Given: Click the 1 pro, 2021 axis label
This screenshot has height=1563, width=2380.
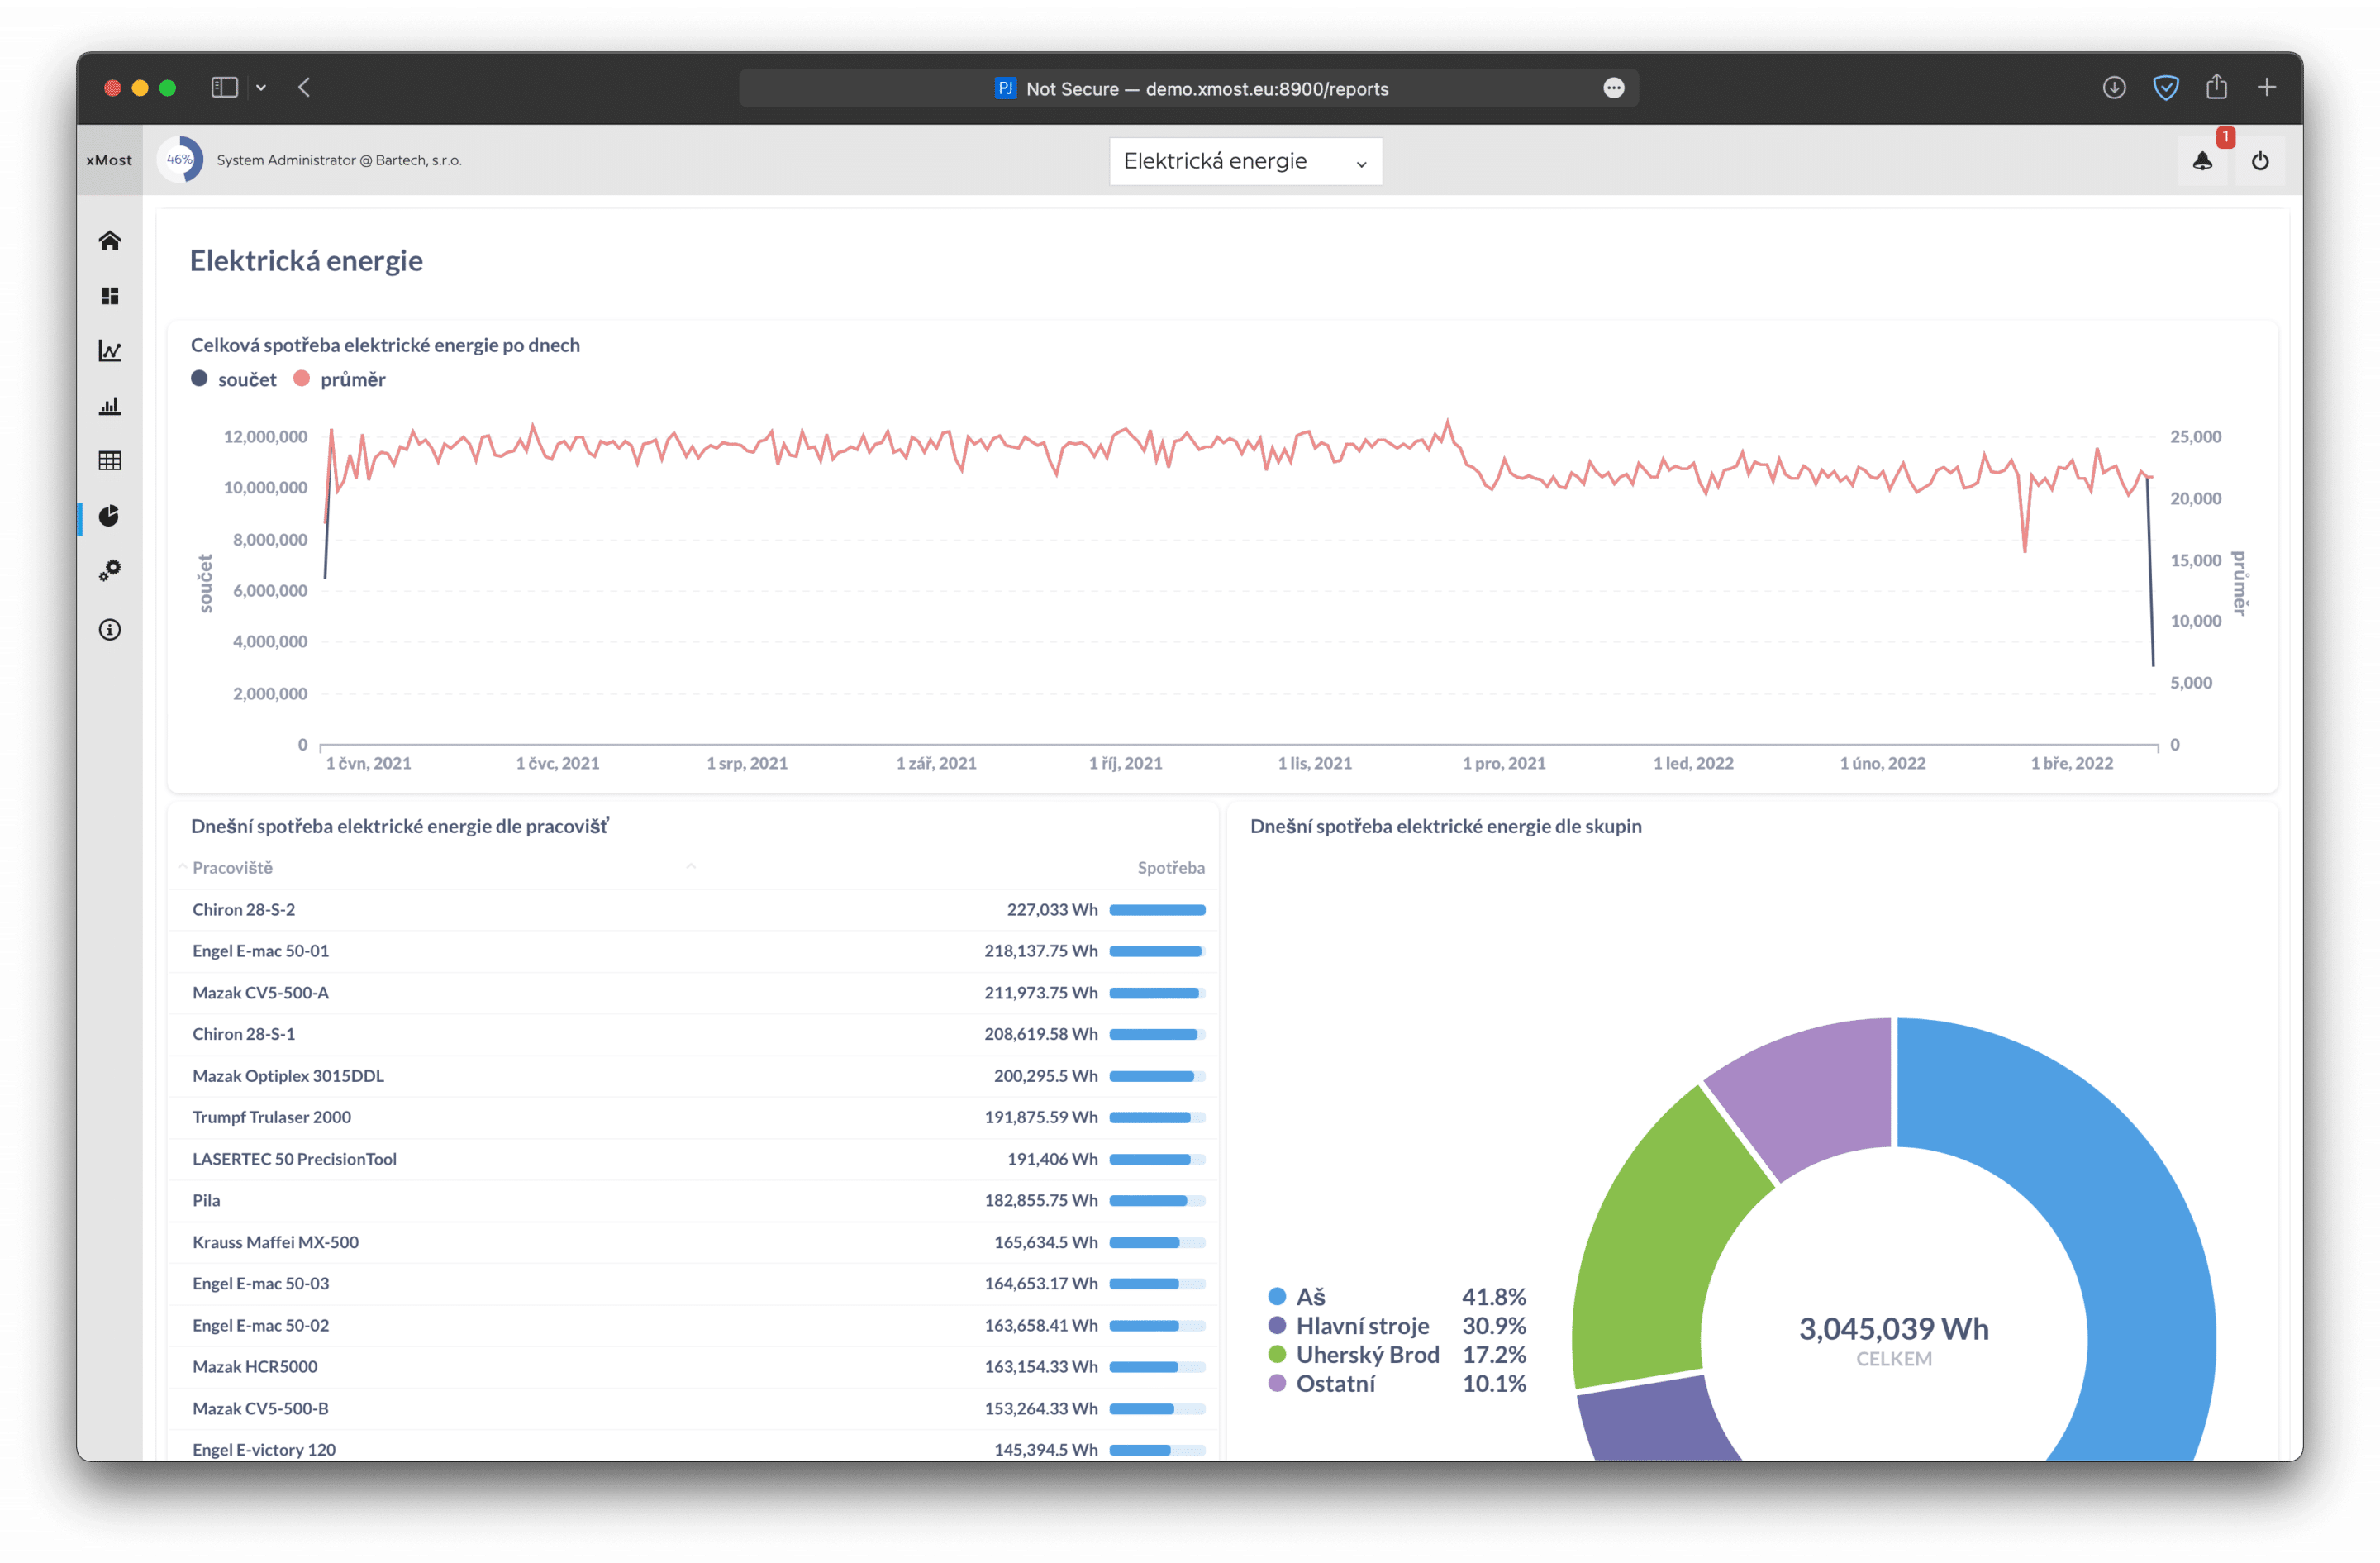Looking at the screenshot, I should click(x=1503, y=763).
